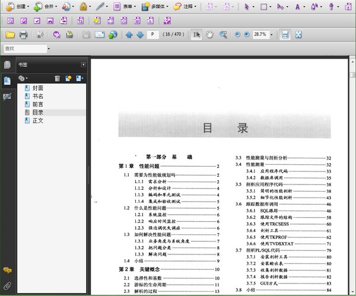This screenshot has height=296, width=356.
Task: Delete bookmark with the trash icon
Action: pyautogui.click(x=58, y=78)
